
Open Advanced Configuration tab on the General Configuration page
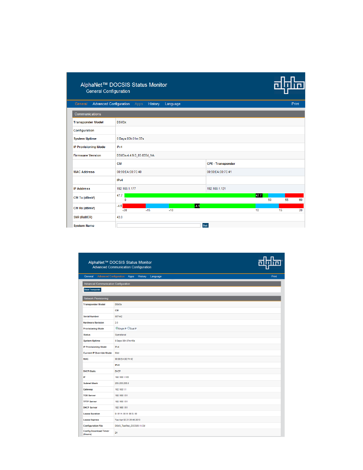(x=111, y=104)
